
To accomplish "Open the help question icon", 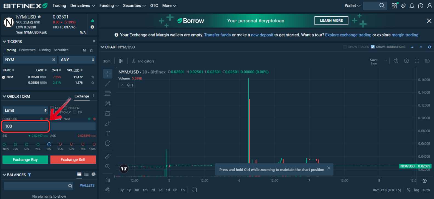I will click(x=421, y=6).
